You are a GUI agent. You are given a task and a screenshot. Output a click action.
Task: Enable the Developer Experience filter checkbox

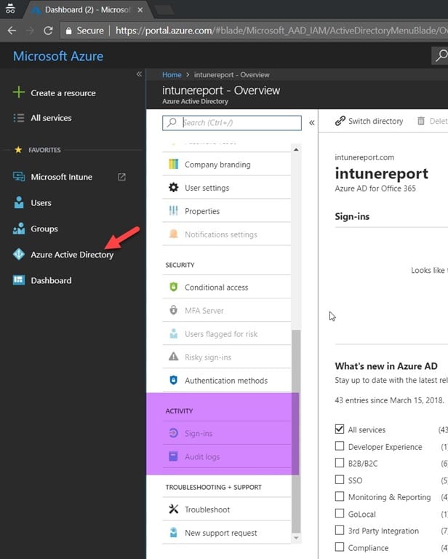(340, 447)
